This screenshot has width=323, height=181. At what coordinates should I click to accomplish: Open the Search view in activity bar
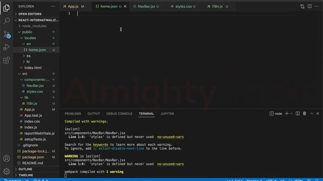7,21
